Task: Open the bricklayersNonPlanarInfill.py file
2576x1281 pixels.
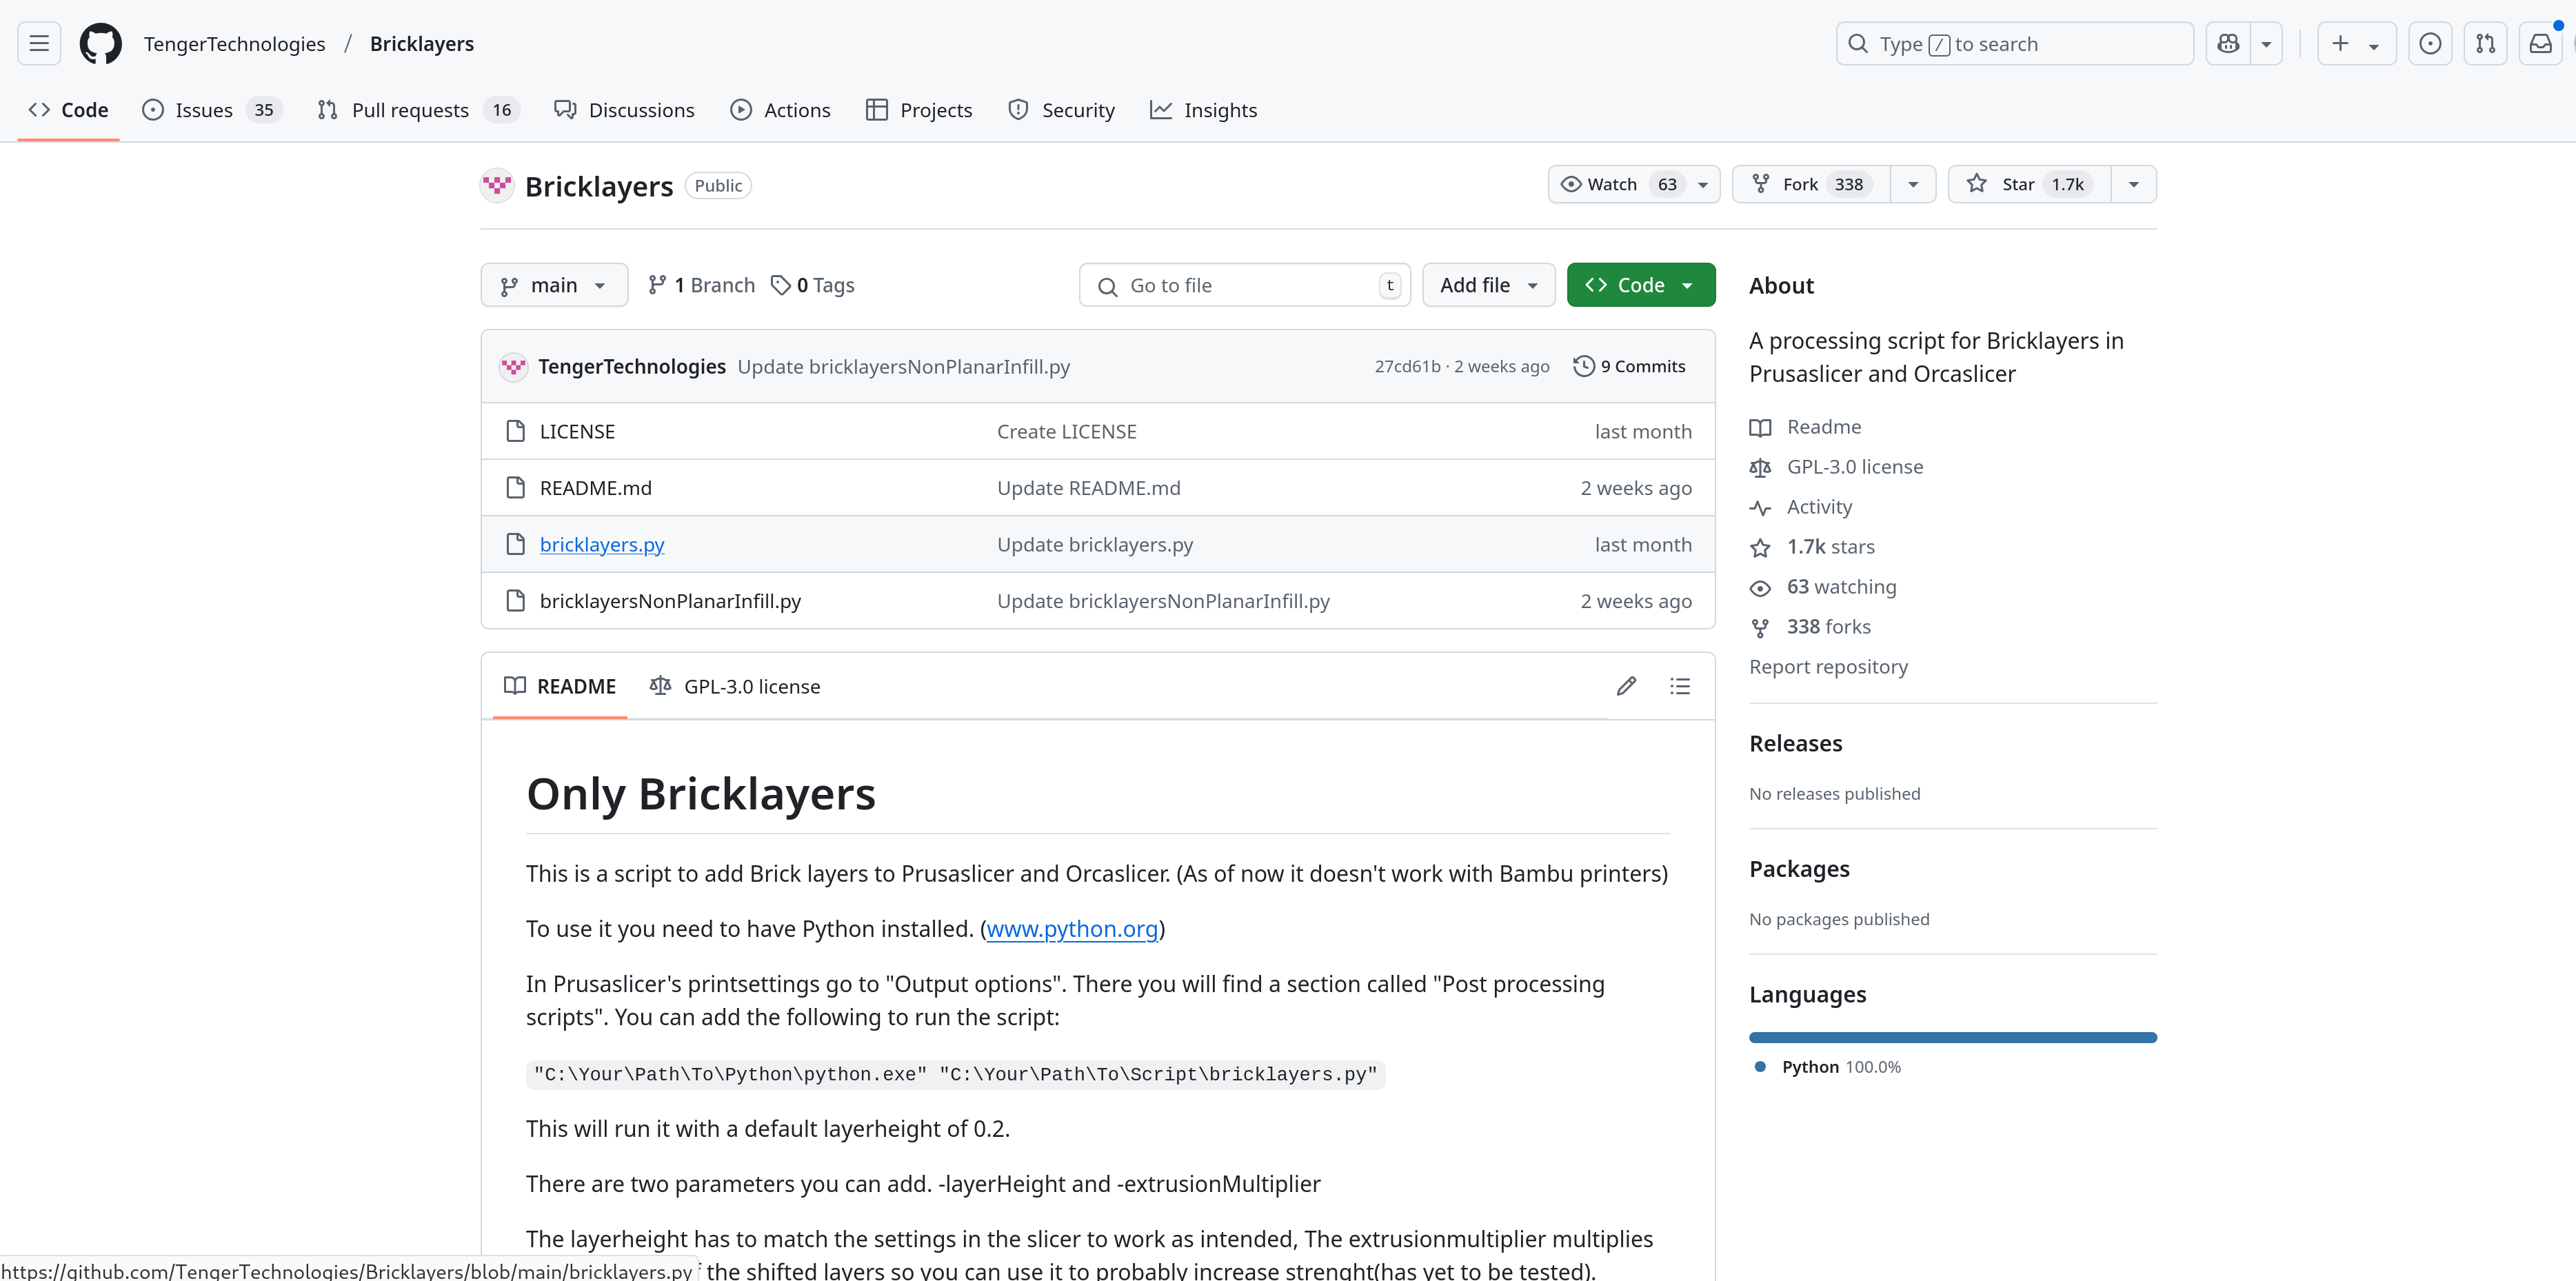Action: coord(670,601)
